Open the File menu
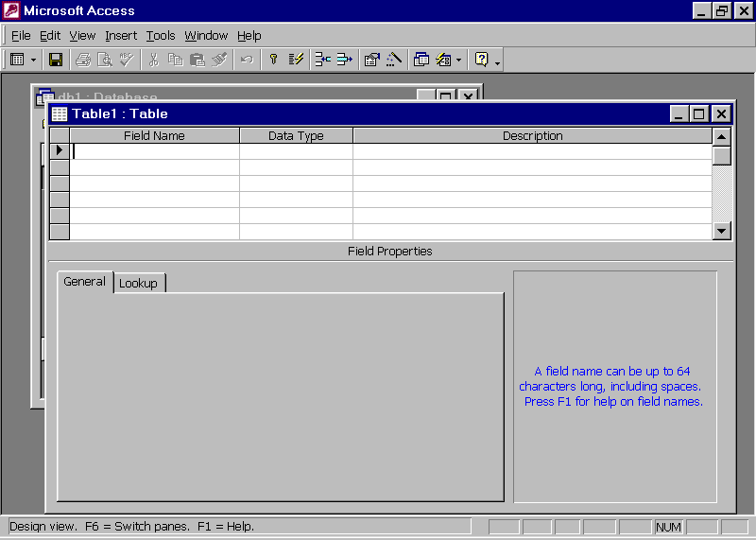Screen dimensions: 756x540 (21, 36)
